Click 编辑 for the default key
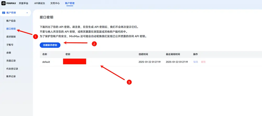 pyautogui.click(x=196, y=62)
